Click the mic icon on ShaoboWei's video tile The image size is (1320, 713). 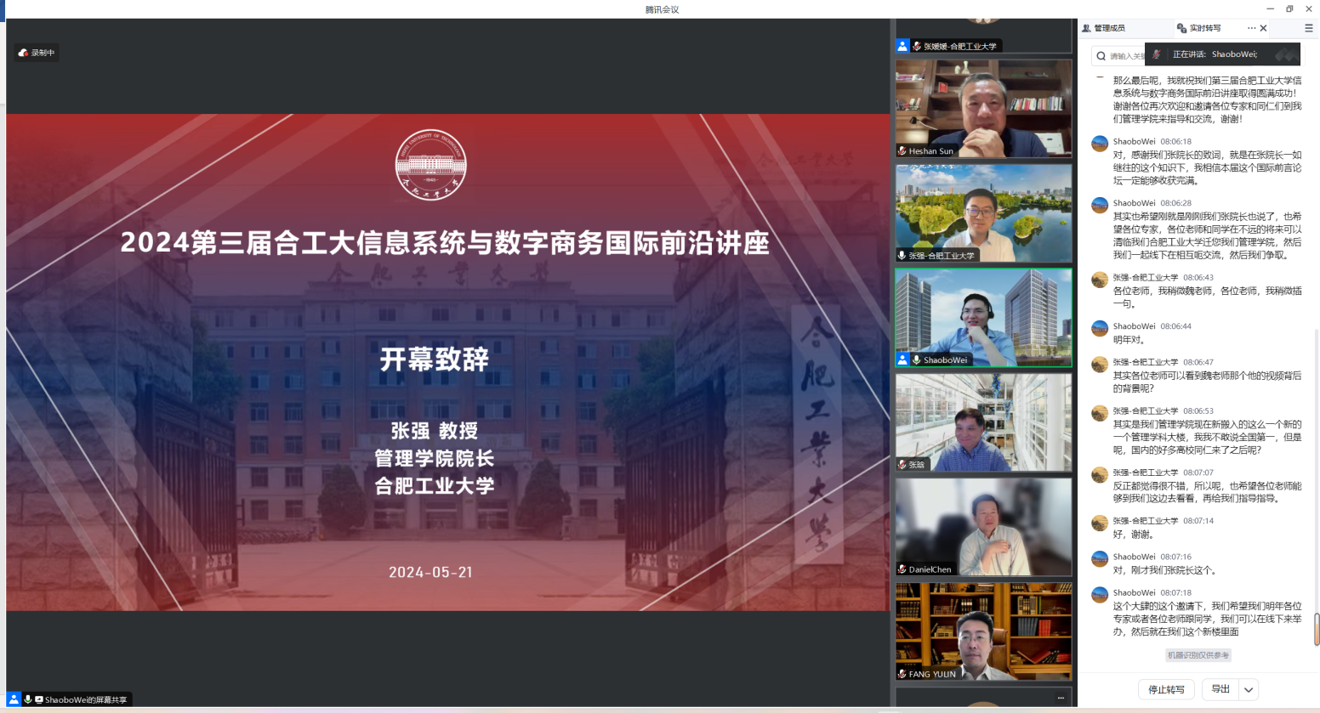tap(917, 360)
